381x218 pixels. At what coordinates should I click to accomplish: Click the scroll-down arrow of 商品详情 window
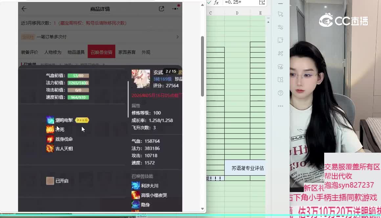click(x=202, y=209)
